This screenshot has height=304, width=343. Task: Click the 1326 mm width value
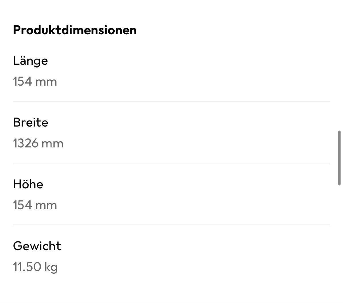38,143
